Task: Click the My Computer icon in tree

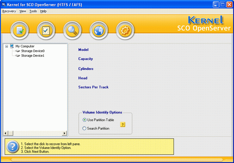Action: tap(12, 46)
